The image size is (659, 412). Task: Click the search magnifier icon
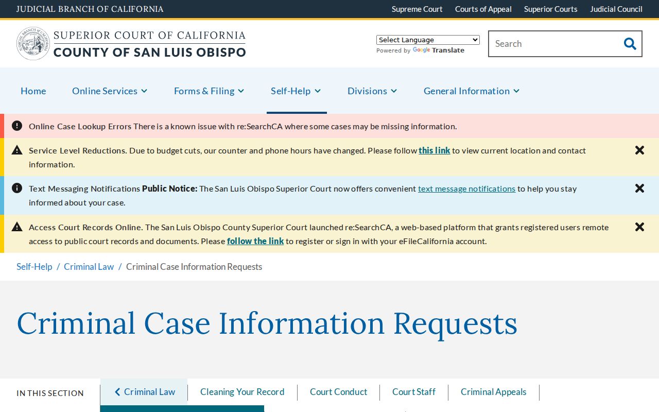[630, 44]
